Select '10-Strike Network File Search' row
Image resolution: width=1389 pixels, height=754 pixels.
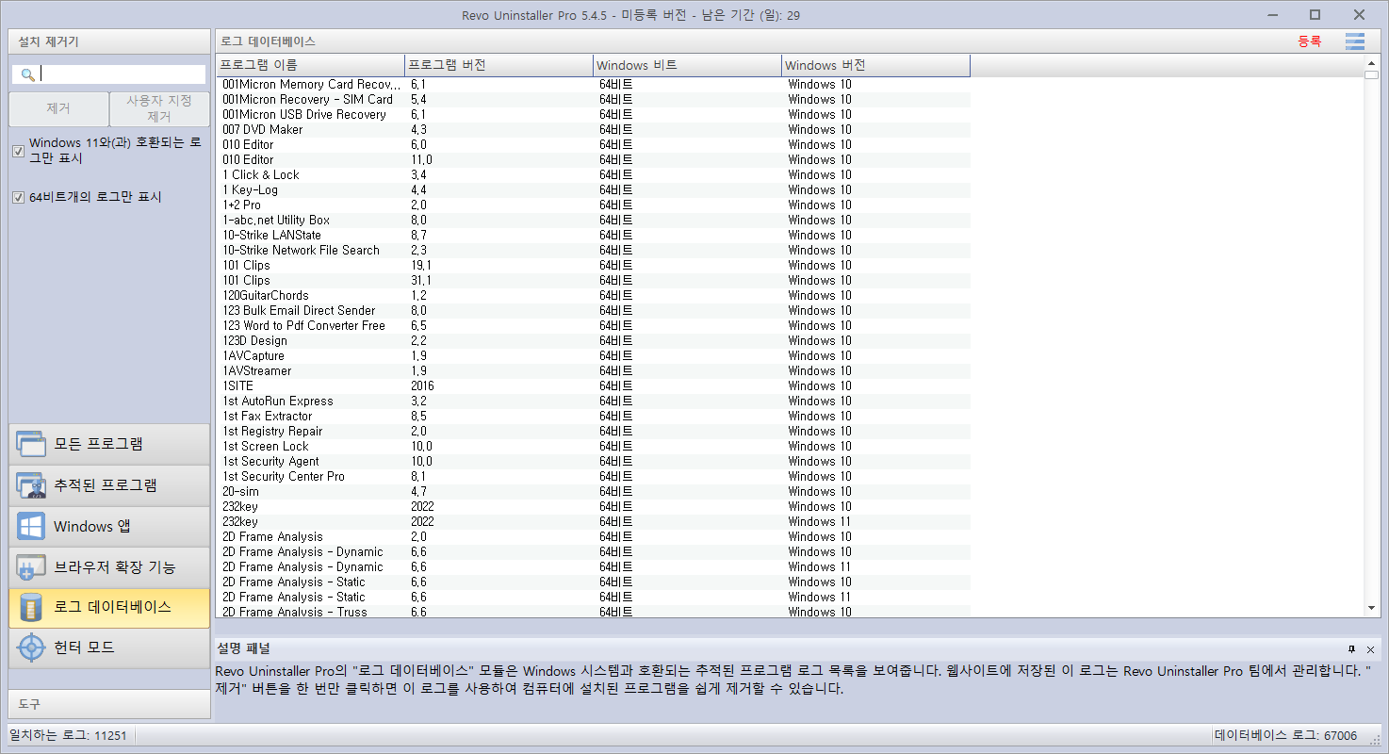click(x=593, y=251)
